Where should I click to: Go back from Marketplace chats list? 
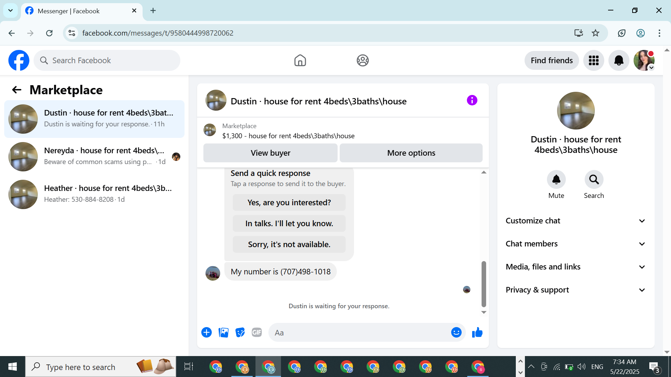(x=17, y=90)
